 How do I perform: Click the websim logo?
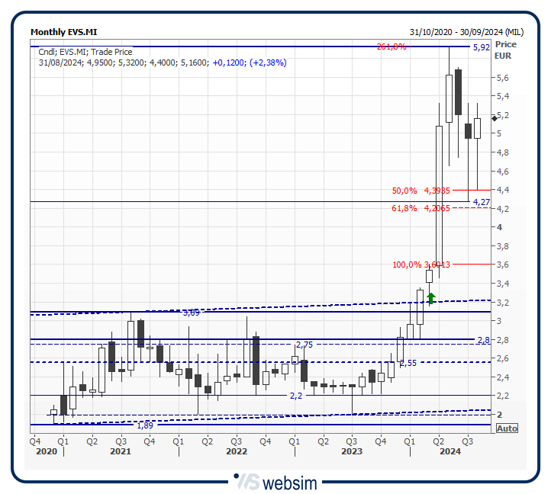[275, 482]
